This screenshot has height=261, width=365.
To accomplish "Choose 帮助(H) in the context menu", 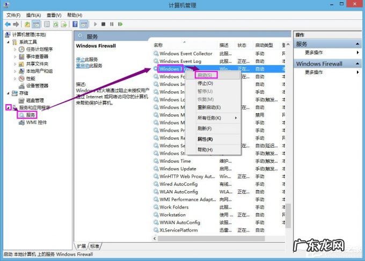I will click(213, 149).
